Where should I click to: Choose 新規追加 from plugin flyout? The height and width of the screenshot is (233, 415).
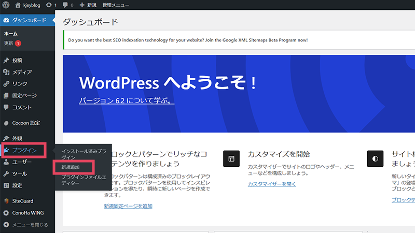tap(71, 167)
